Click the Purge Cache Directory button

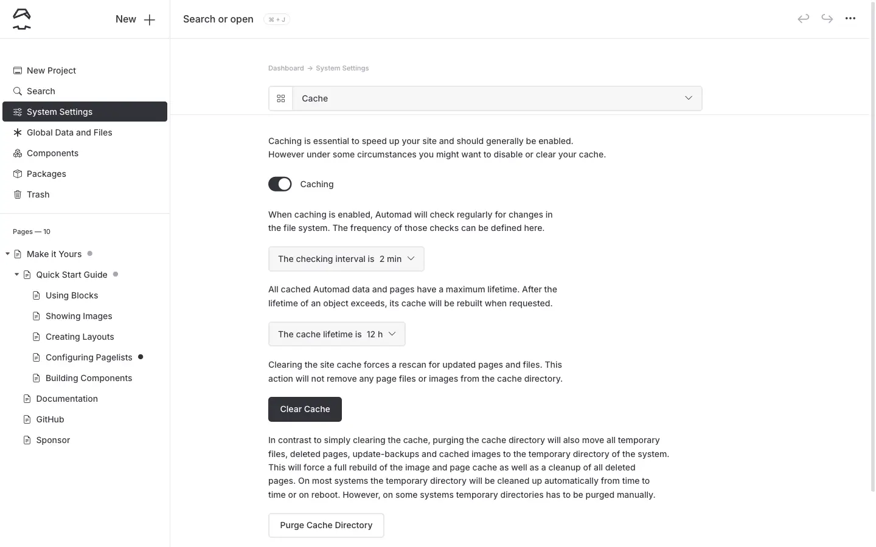pyautogui.click(x=326, y=525)
